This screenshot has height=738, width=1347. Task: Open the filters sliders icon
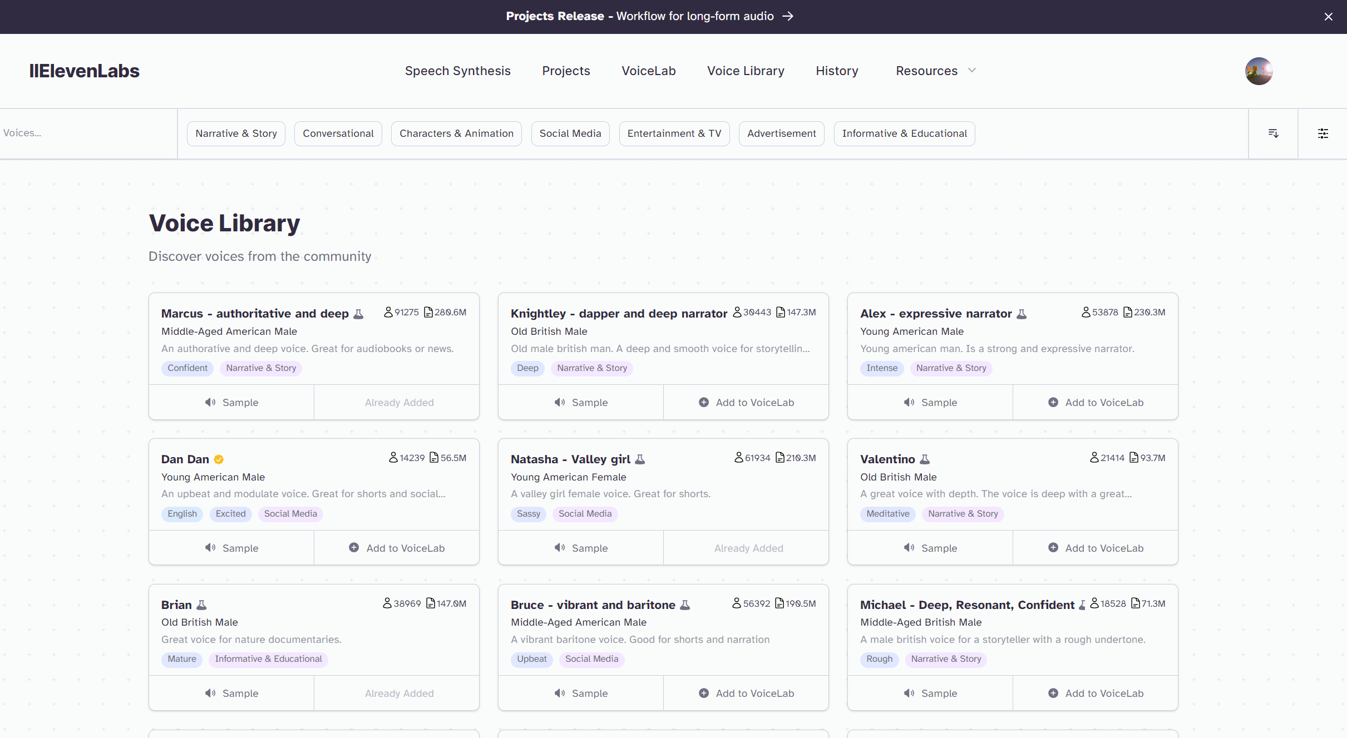1323,133
